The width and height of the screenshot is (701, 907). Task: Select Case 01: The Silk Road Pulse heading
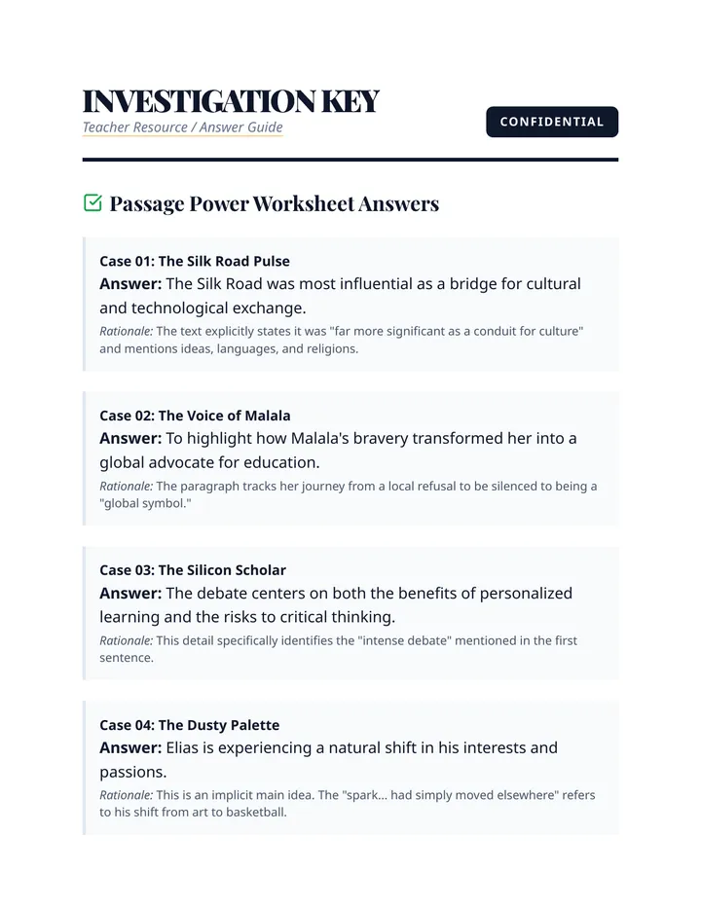[x=195, y=261]
